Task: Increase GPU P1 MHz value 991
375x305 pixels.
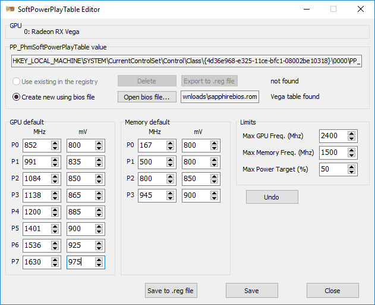Action: point(55,160)
